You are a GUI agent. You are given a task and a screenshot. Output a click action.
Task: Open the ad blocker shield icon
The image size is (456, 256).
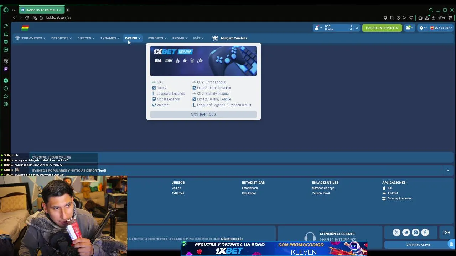(398, 18)
